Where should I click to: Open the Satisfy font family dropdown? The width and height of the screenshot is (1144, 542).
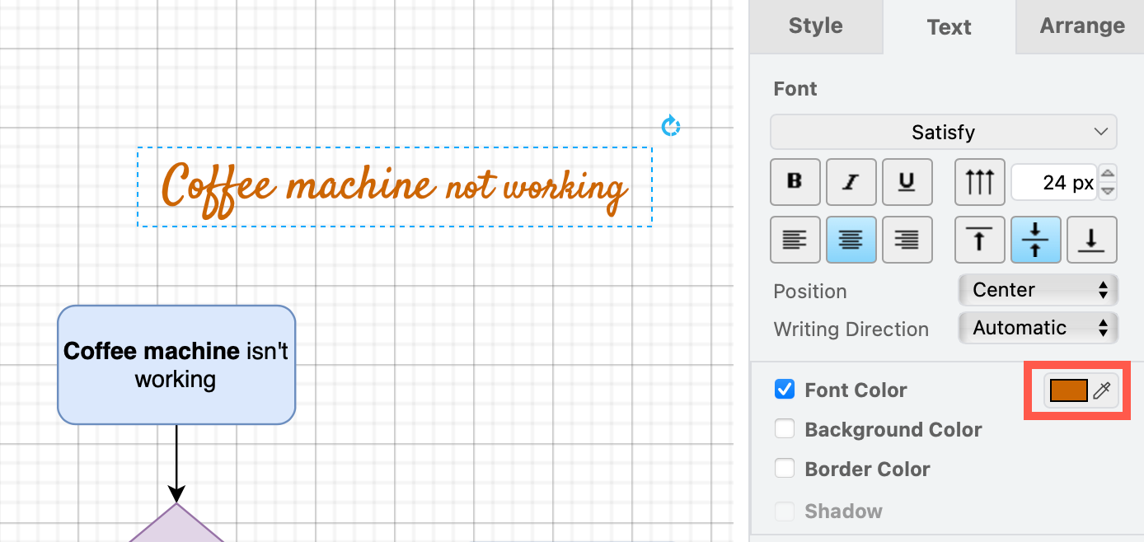pos(943,132)
